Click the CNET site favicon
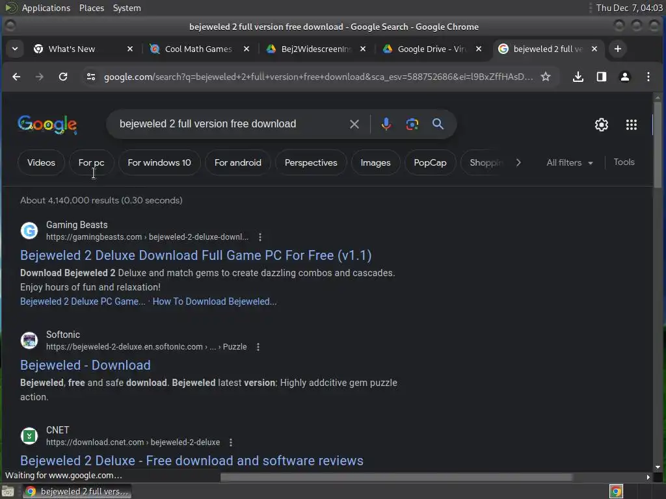The image size is (666, 499). click(29, 436)
